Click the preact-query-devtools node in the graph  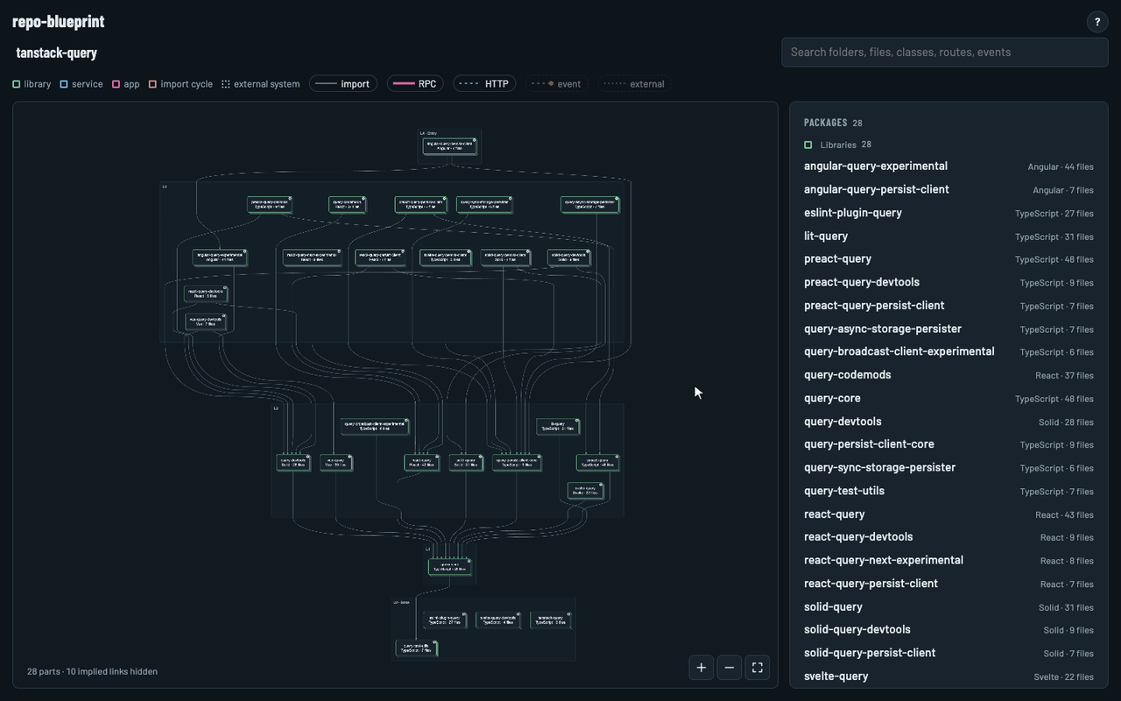(x=270, y=204)
